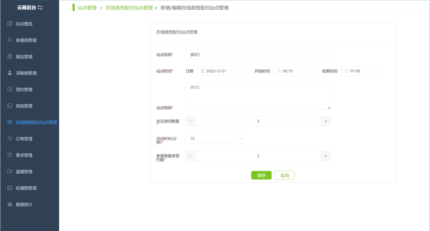
Task: Open the 洽谈时长 dropdown showing 10
Action: click(x=216, y=139)
